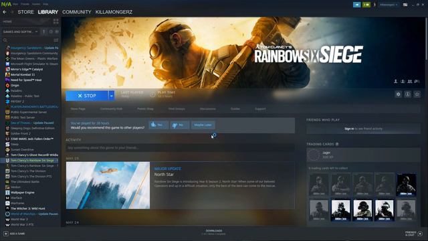Open the Guides link

(235, 108)
